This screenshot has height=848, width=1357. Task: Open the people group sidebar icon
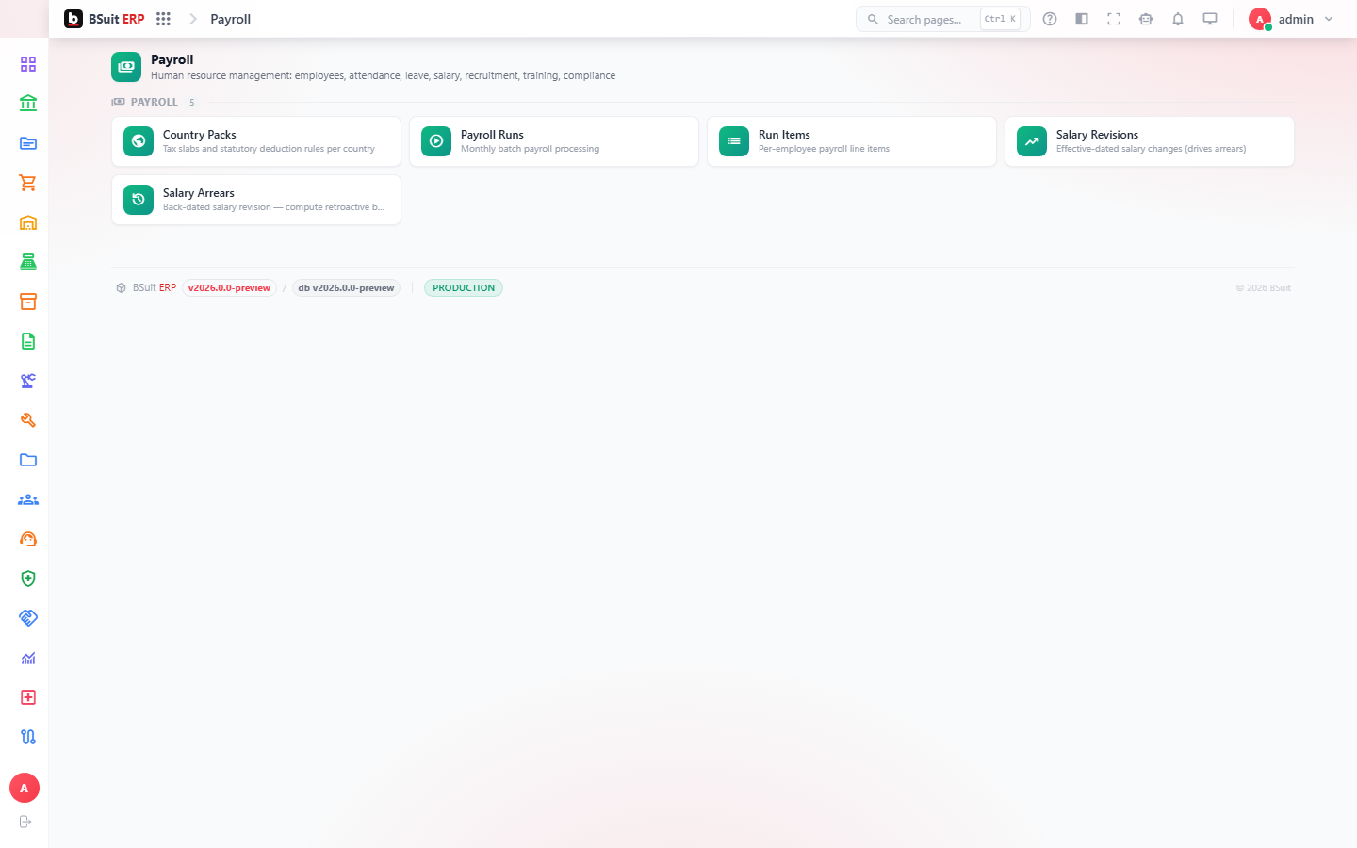[x=28, y=499]
